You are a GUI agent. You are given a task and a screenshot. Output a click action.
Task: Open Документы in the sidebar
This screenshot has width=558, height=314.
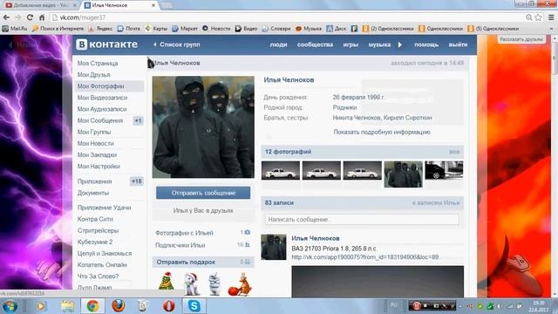pos(93,193)
